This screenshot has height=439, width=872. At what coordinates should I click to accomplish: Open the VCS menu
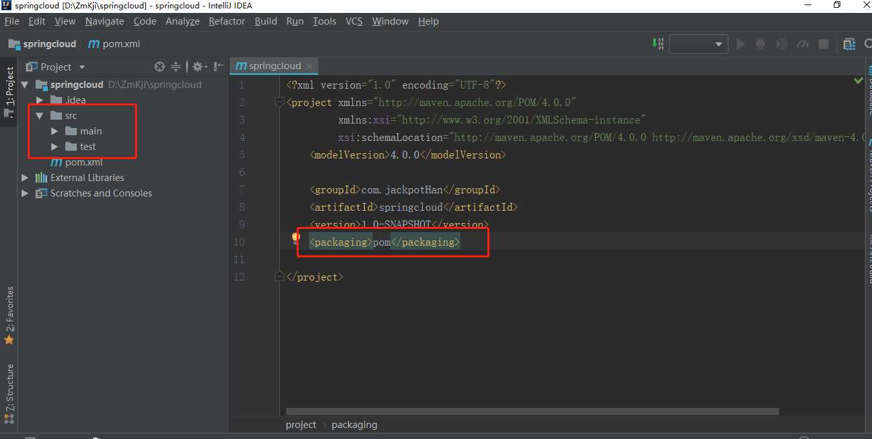[354, 21]
